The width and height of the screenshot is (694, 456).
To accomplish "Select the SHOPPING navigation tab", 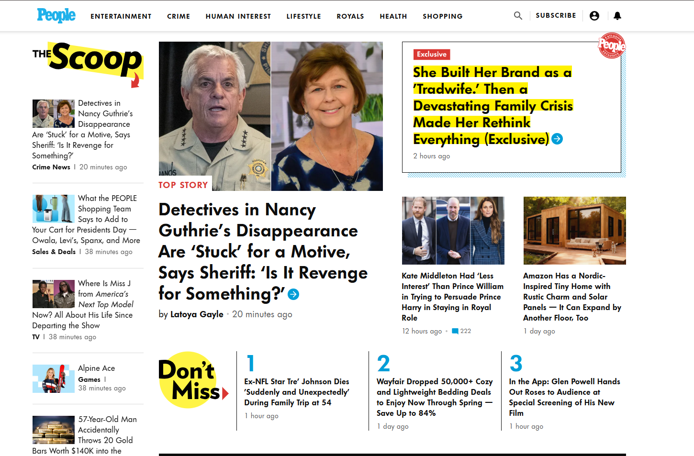I will (x=442, y=16).
